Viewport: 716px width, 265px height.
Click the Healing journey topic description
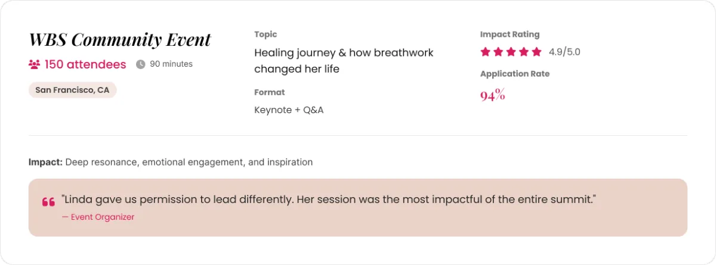(344, 61)
